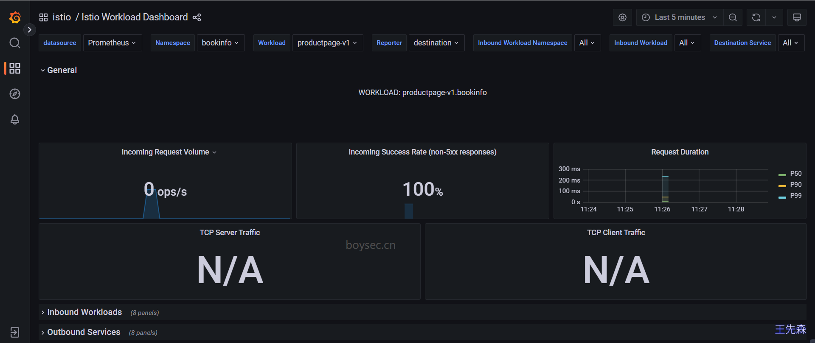Click the Grafana logo home icon
The image size is (815, 343).
point(15,17)
